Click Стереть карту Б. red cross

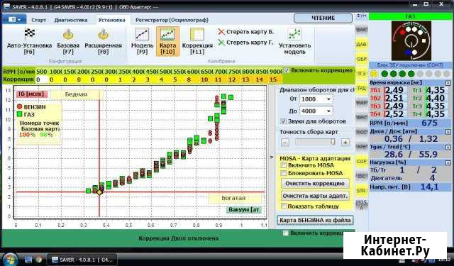221,32
